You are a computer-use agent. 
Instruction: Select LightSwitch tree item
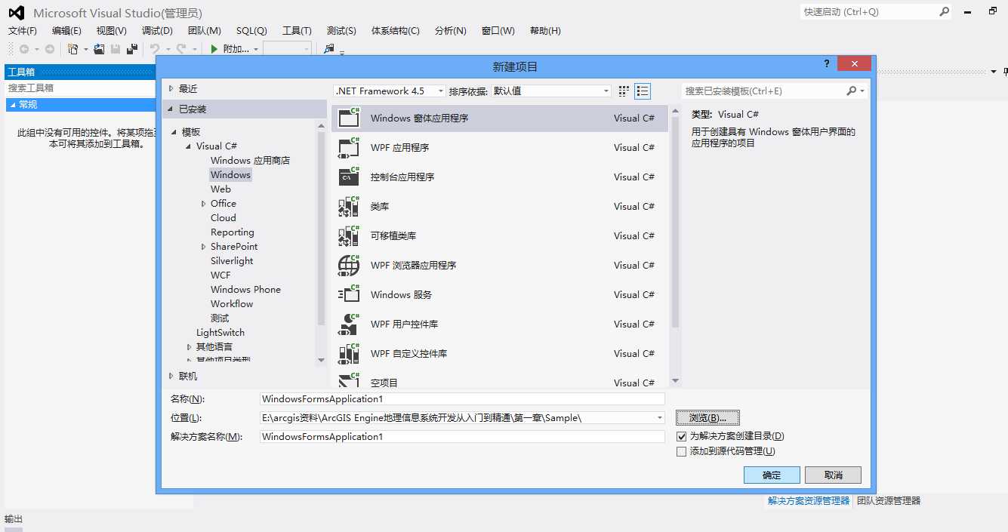[220, 333]
